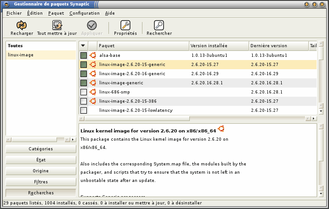Click Ubuntu logo beside linux-image-2.6.20-16-generic

93,74
